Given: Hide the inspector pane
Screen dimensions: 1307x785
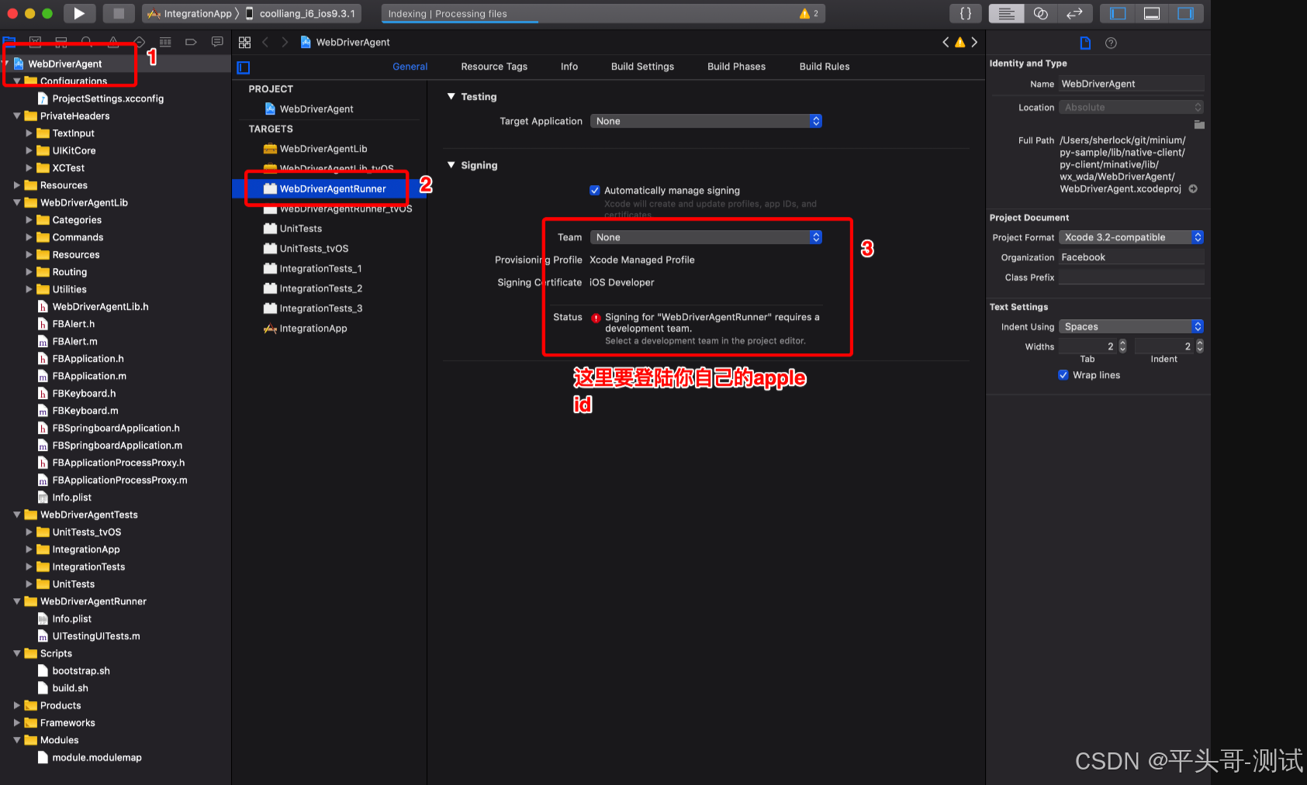Looking at the screenshot, I should click(1186, 13).
